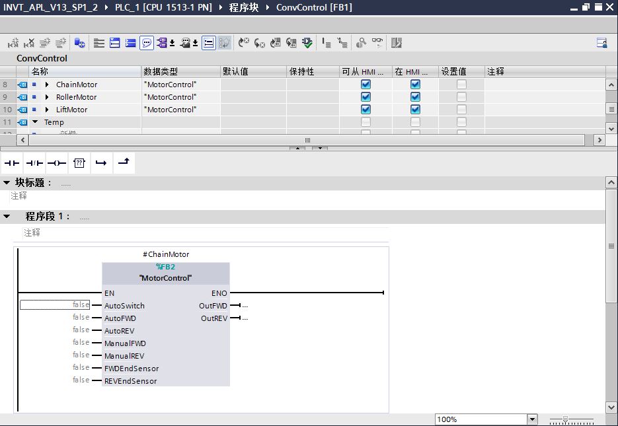
Task: Click the 数据类型 column header
Action: point(161,71)
